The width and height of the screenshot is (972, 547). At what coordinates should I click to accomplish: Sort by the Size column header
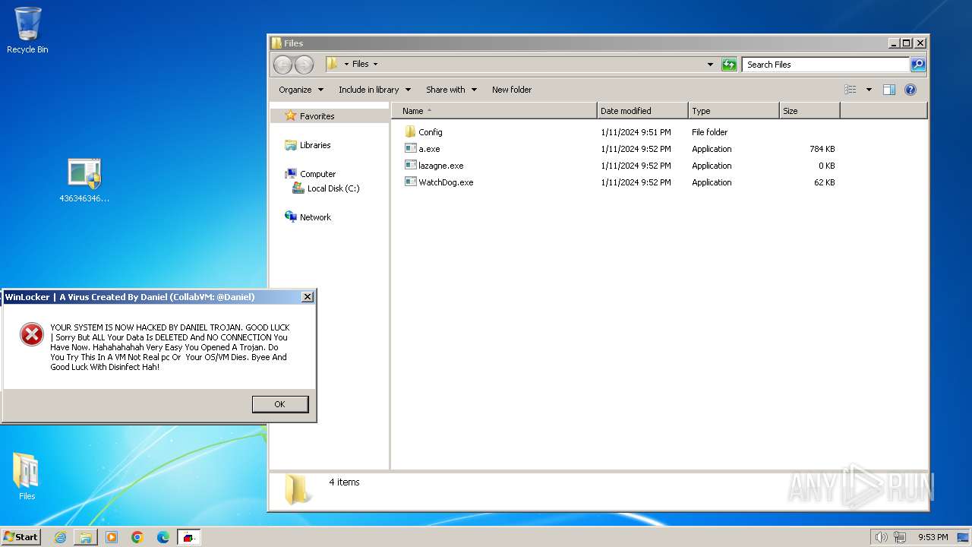pyautogui.click(x=809, y=111)
